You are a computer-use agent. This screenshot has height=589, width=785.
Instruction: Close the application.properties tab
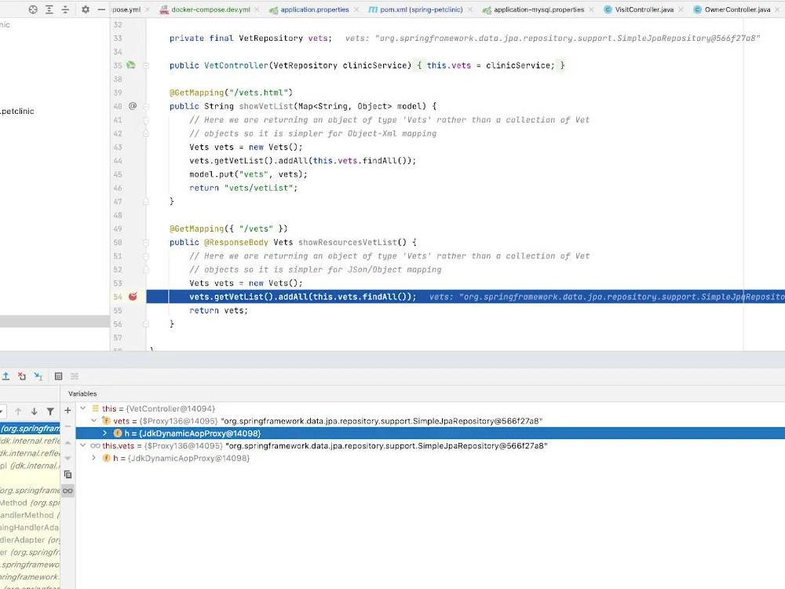tap(356, 9)
